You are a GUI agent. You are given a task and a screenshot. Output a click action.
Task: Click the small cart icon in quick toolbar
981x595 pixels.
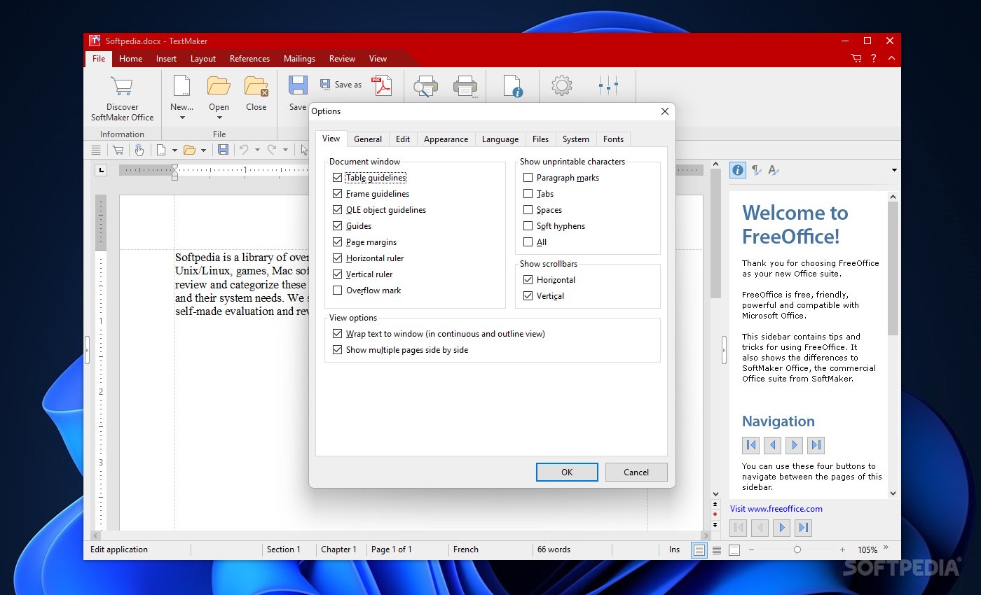click(118, 150)
